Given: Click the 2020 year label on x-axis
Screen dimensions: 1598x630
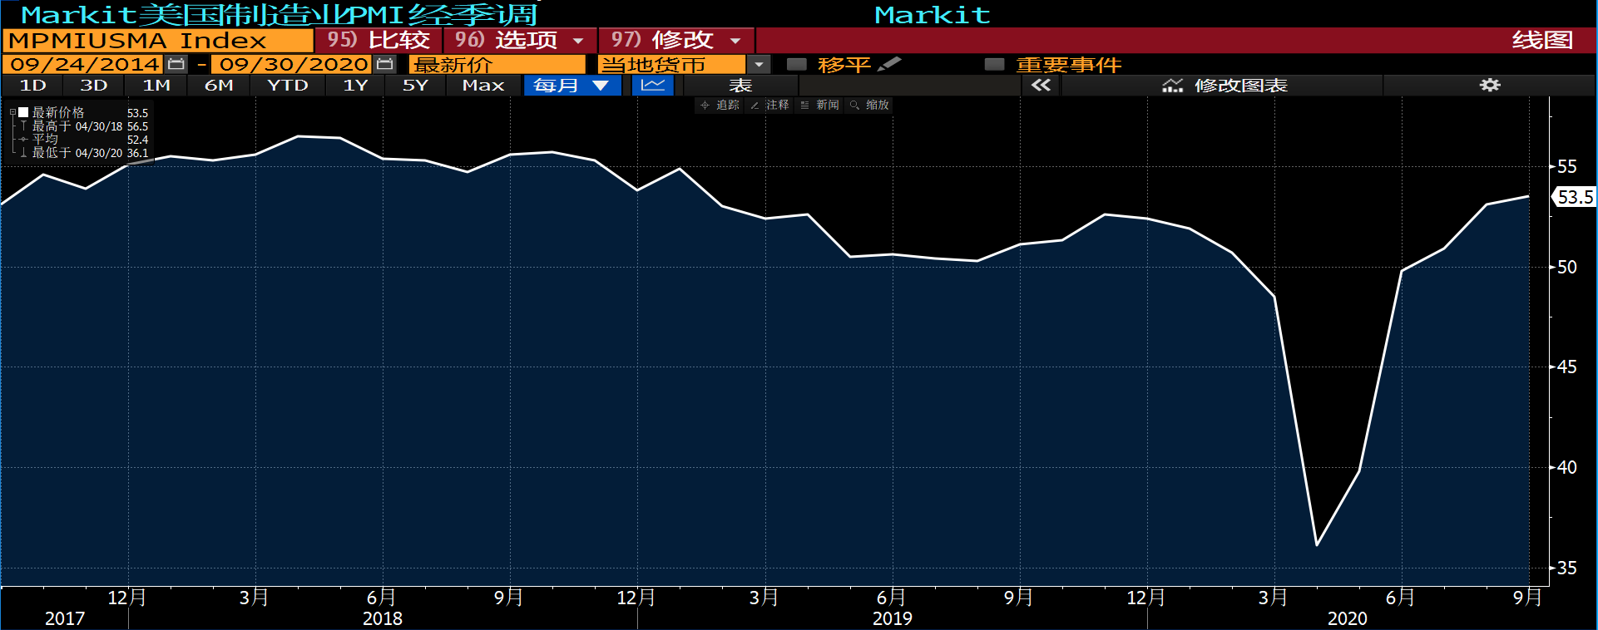Looking at the screenshot, I should (1348, 618).
